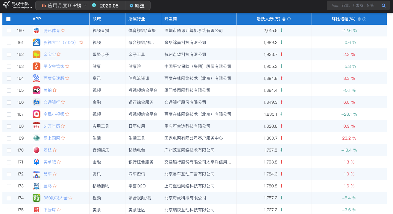Star the 百度极速版 app
This screenshot has width=393, height=214.
(67, 78)
